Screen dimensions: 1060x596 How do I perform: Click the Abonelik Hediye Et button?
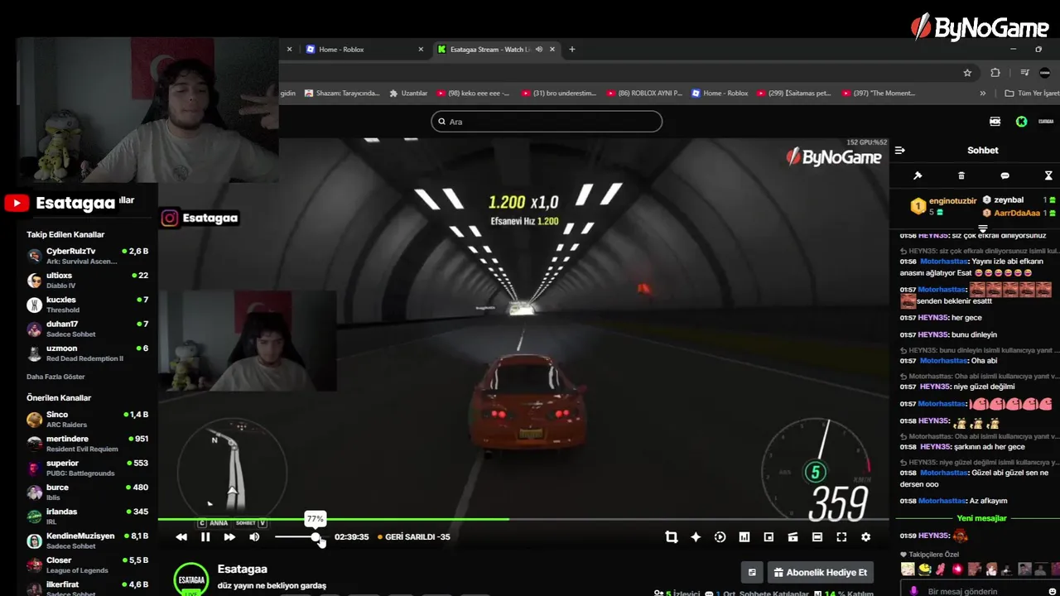821,572
